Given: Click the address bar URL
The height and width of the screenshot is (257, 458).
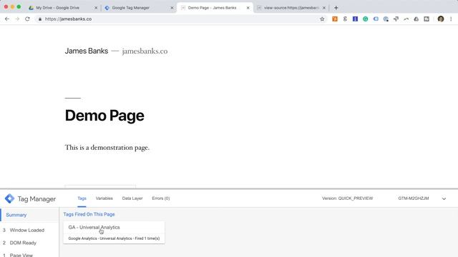Looking at the screenshot, I should (x=69, y=19).
